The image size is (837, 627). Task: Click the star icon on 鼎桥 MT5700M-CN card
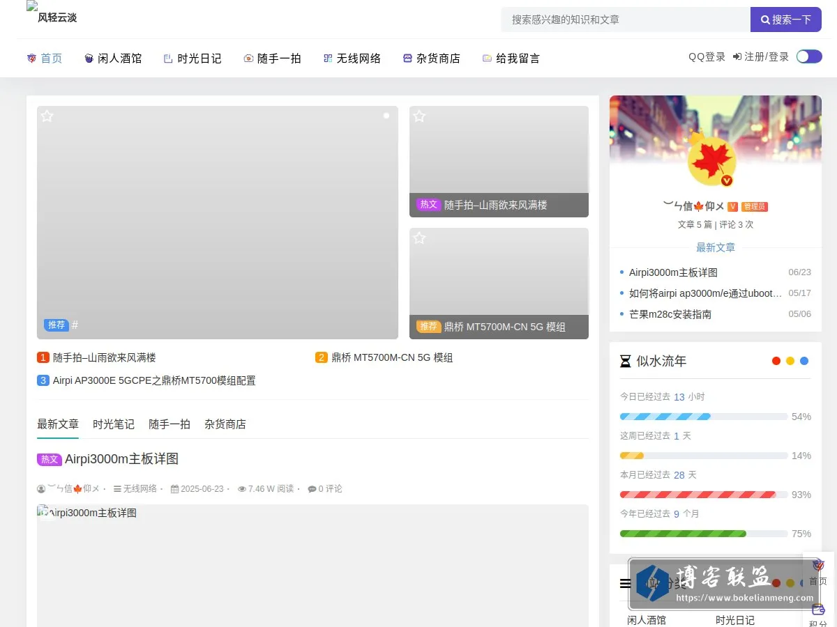419,238
